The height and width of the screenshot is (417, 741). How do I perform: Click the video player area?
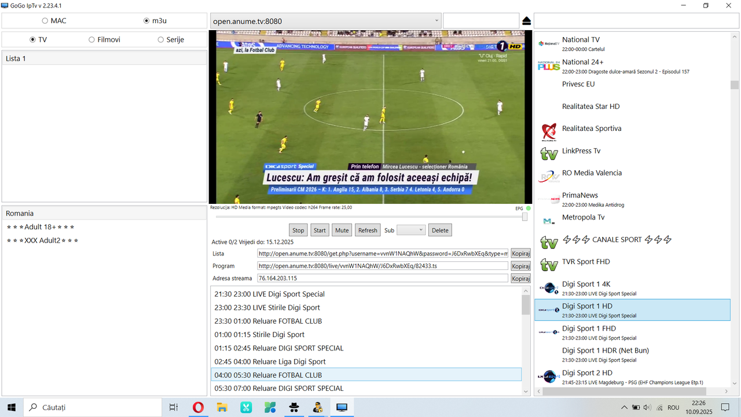(370, 116)
